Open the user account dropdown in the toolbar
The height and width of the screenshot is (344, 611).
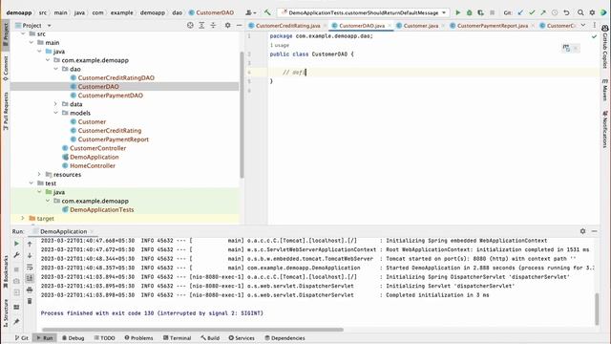[251, 12]
